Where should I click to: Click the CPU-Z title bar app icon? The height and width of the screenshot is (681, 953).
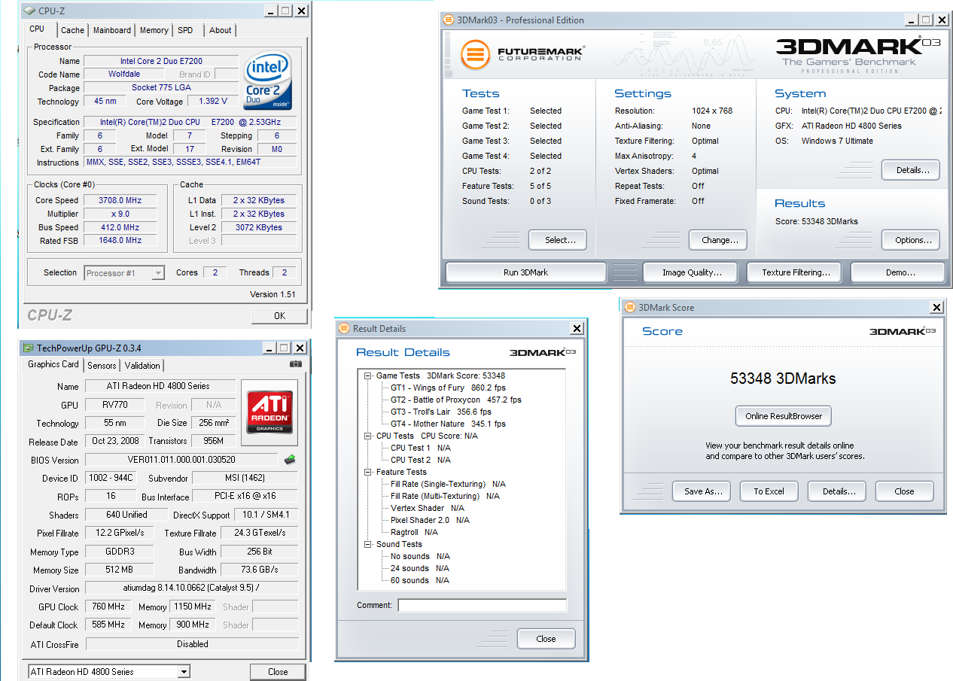click(x=29, y=11)
